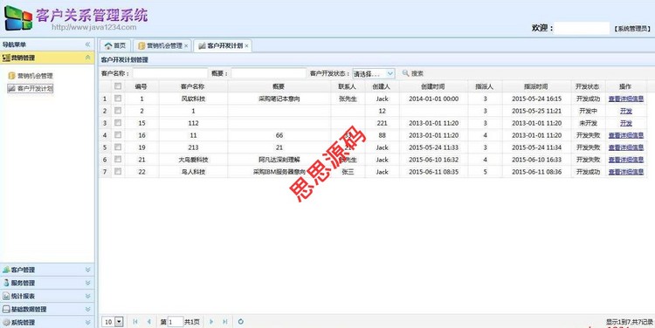Click 开发 link for 编号 15

(626, 123)
